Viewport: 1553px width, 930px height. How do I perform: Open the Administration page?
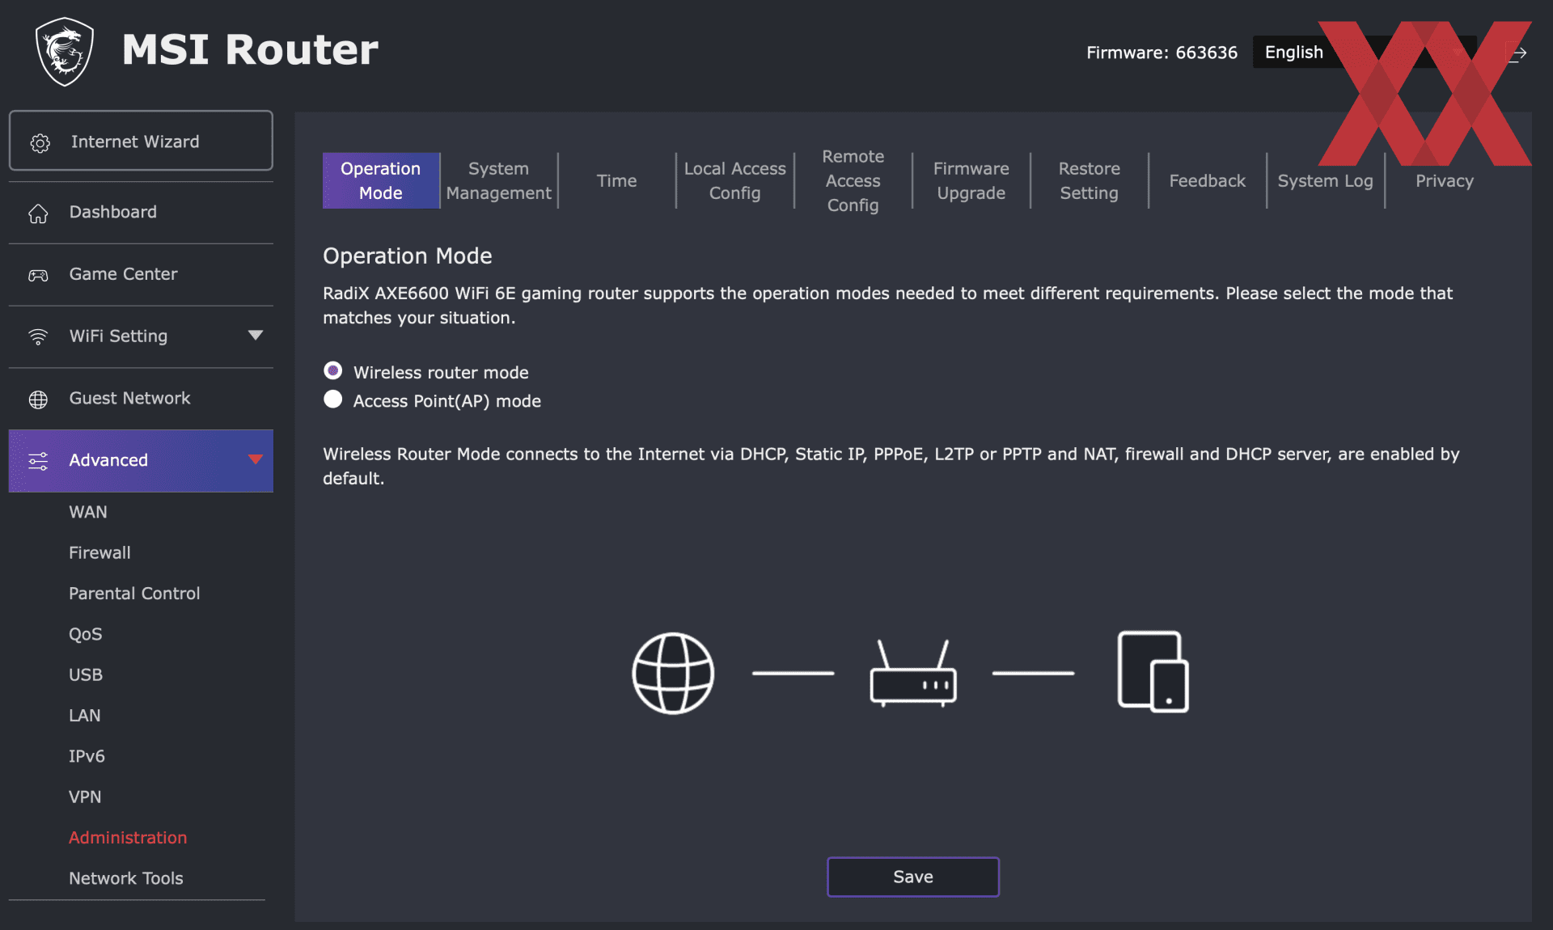[x=128, y=838]
